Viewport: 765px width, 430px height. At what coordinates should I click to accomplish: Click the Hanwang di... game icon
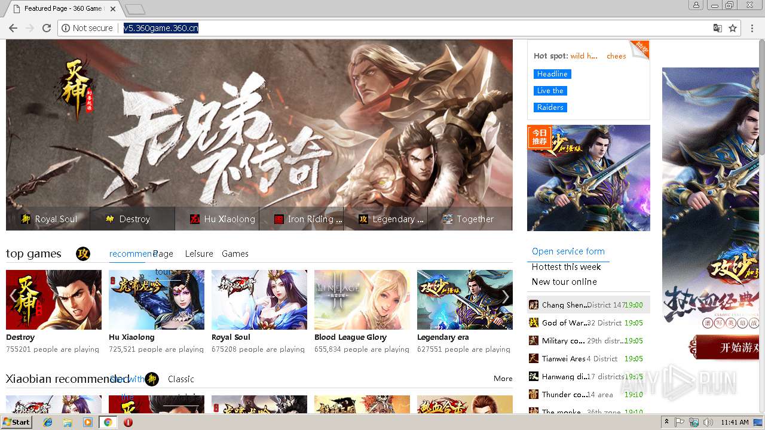click(x=534, y=376)
